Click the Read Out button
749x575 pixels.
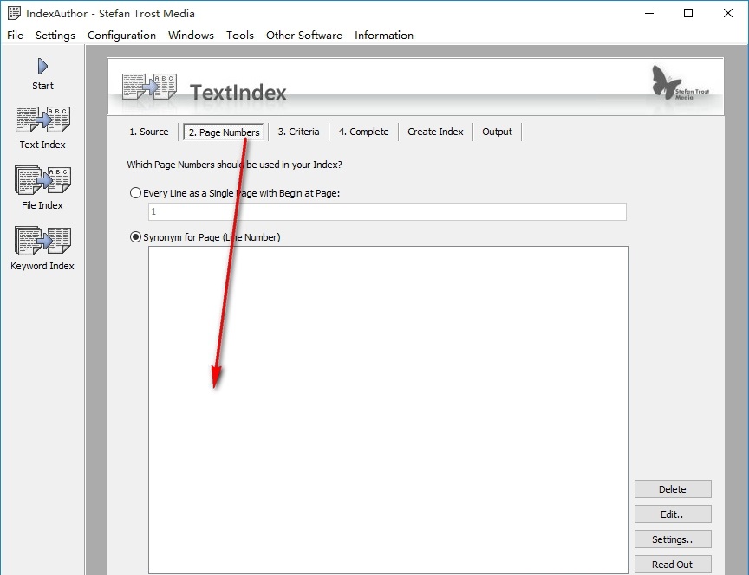[673, 565]
